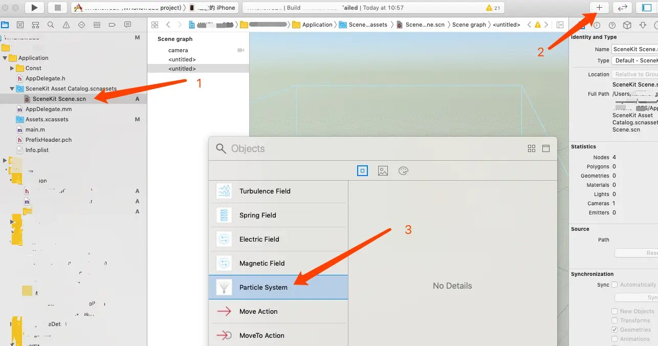Toggle library details pane icon
This screenshot has width=658, height=346.
[x=546, y=148]
